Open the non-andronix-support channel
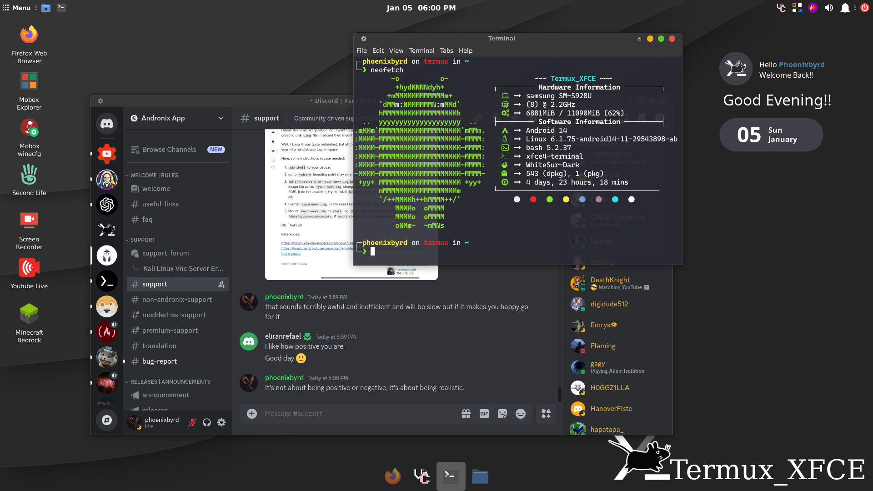Screen dimensions: 873x491 (x=178, y=300)
